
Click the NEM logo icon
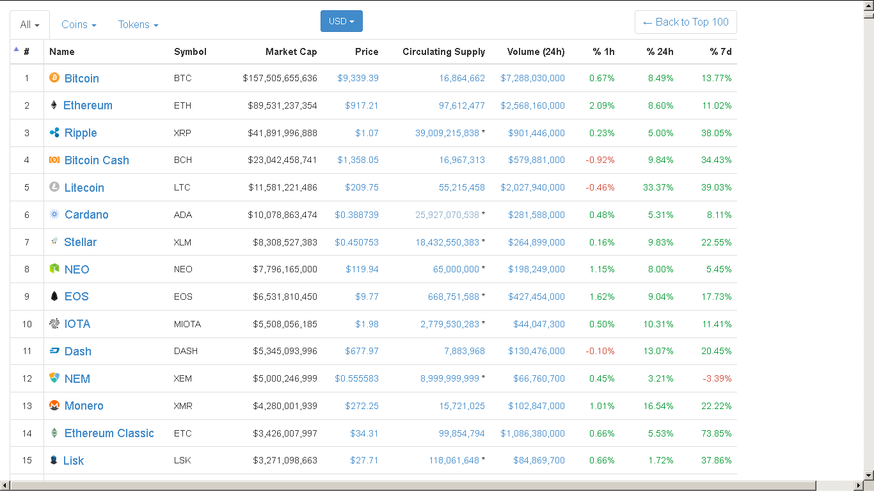pyautogui.click(x=54, y=378)
